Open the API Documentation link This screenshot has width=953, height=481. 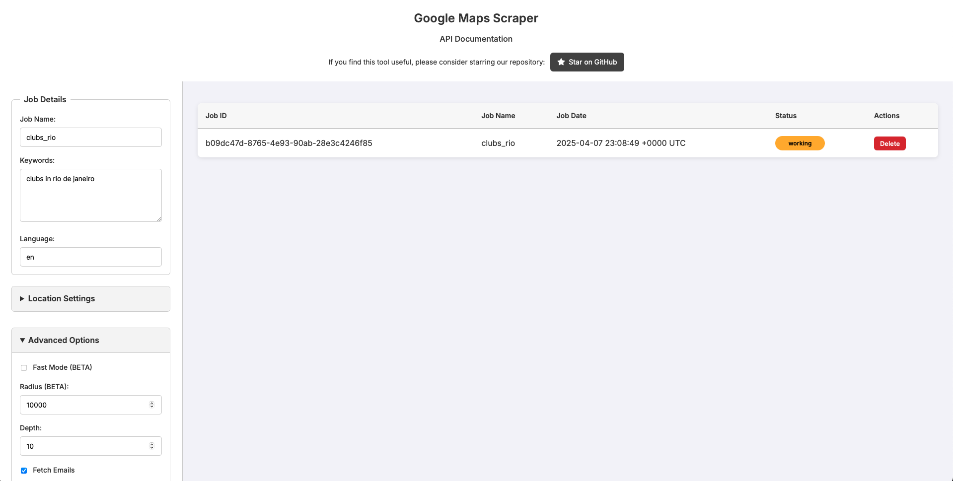476,39
